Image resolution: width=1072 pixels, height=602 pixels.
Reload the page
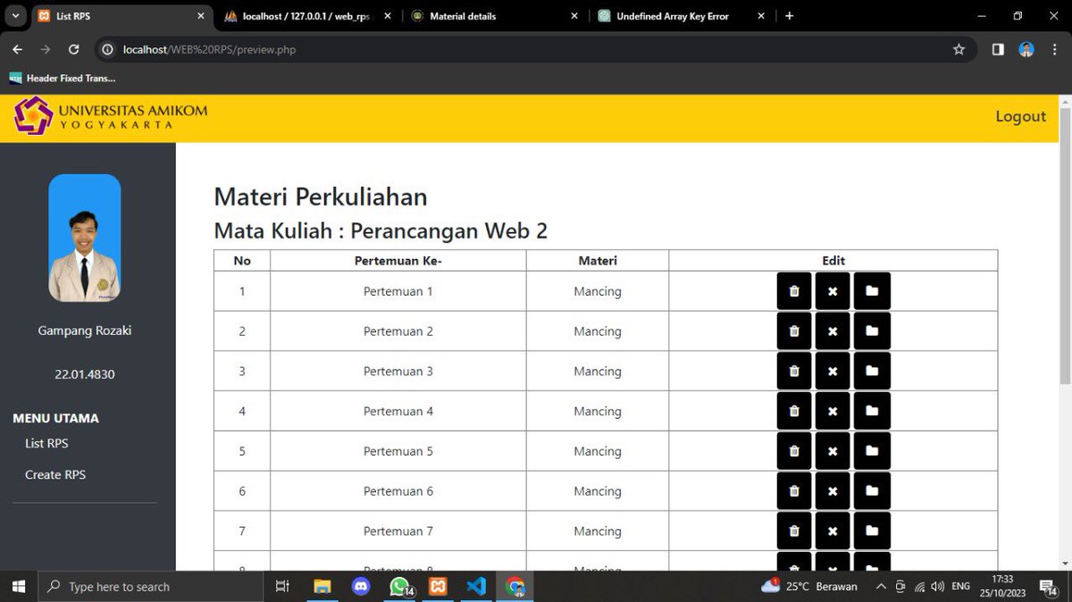pyautogui.click(x=74, y=49)
